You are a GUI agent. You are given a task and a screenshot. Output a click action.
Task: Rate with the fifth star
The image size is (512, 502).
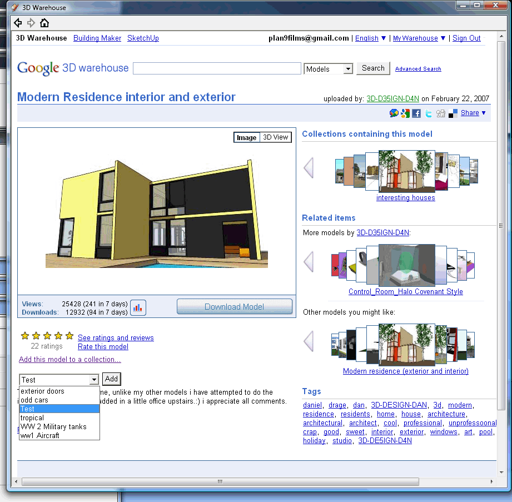click(x=69, y=336)
